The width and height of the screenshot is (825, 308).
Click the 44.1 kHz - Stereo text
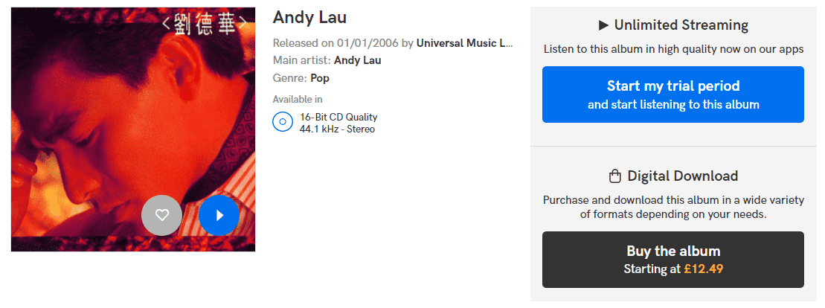coord(337,129)
